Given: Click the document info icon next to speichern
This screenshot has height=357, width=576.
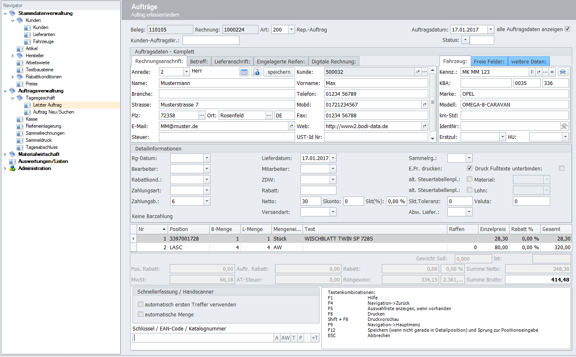Looking at the screenshot, I should (256, 72).
